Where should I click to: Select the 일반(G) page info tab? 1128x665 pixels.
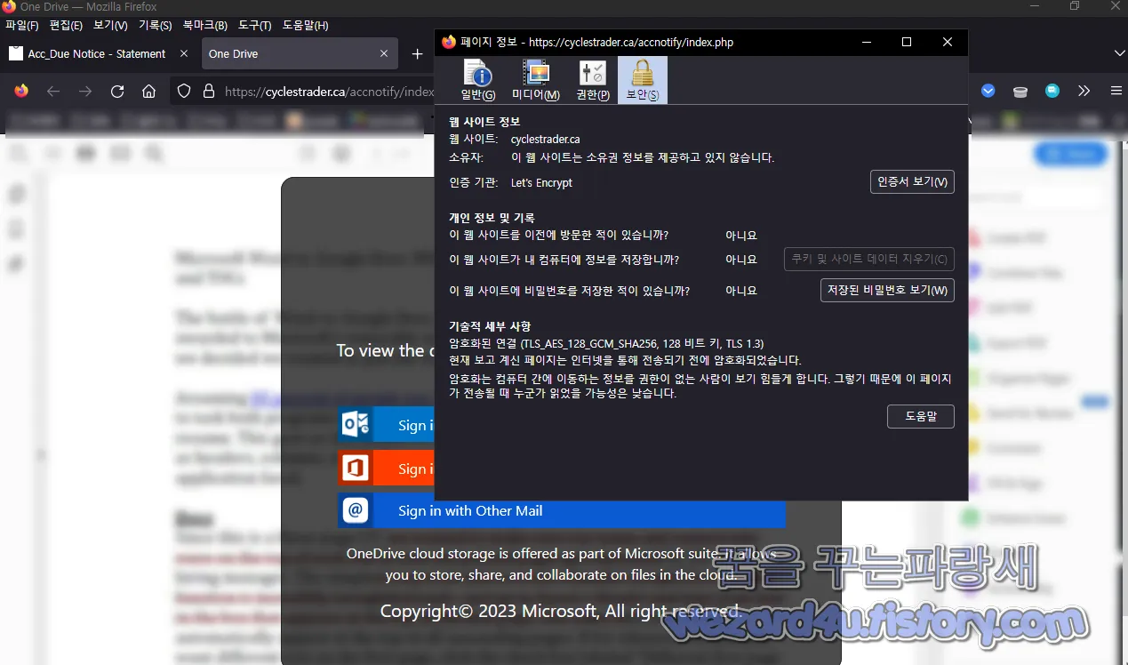pyautogui.click(x=478, y=80)
